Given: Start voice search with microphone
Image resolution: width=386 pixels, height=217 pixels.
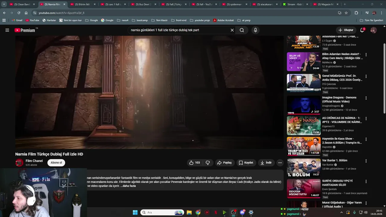Looking at the screenshot, I should [255, 30].
